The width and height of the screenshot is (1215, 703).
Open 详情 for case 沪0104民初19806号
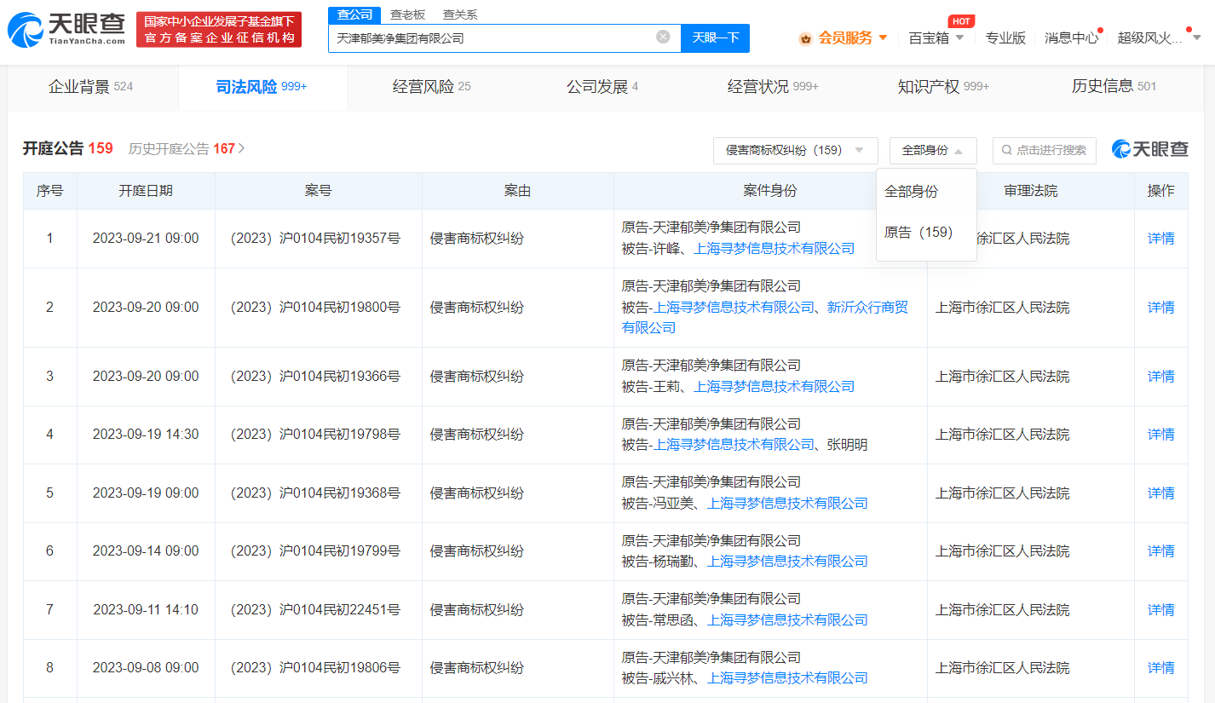tap(1160, 667)
